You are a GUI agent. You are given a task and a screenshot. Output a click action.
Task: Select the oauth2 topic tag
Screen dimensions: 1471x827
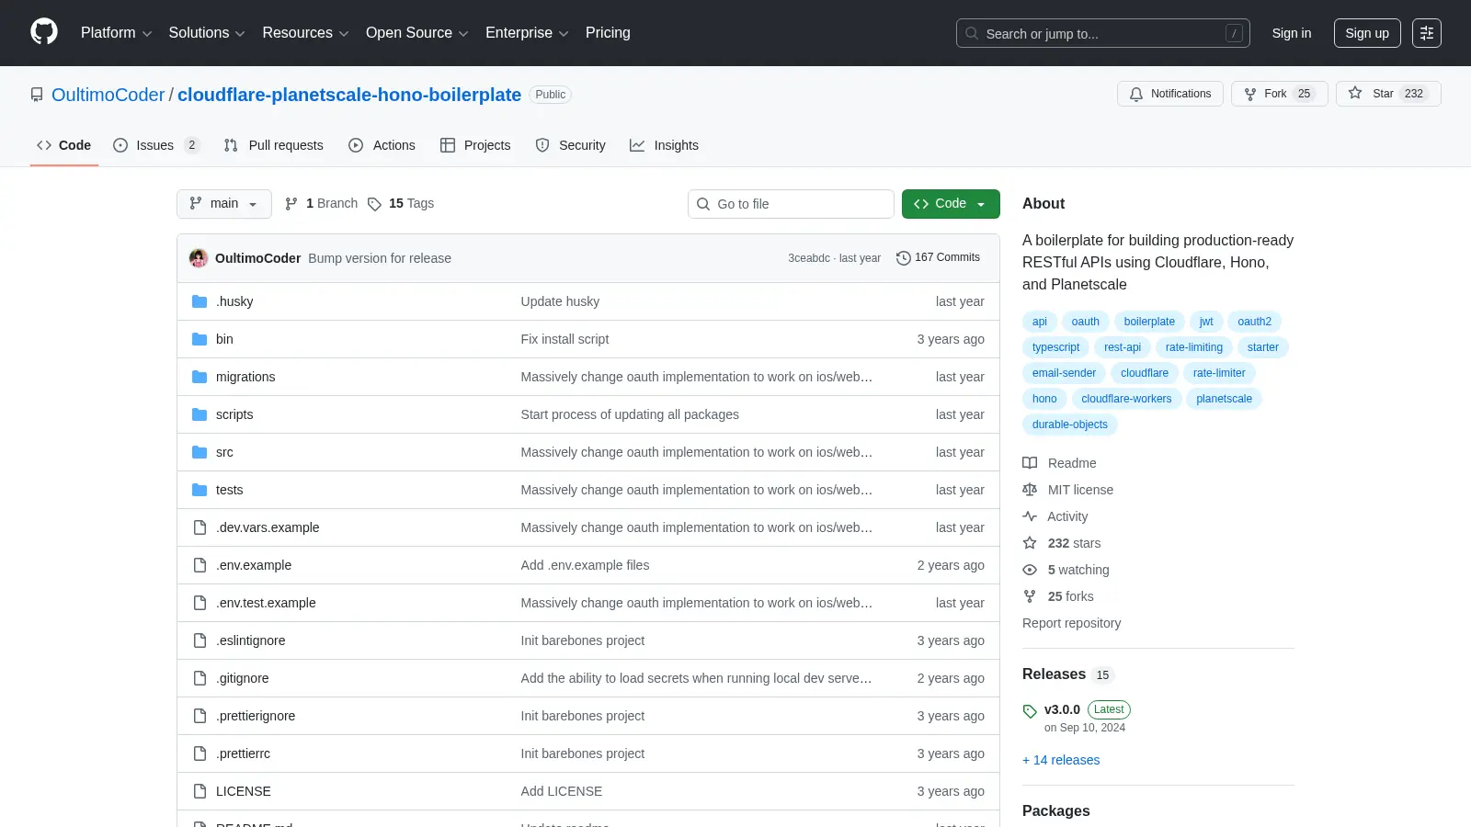1254,322
